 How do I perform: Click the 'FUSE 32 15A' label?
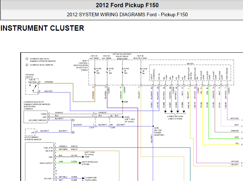(126, 71)
